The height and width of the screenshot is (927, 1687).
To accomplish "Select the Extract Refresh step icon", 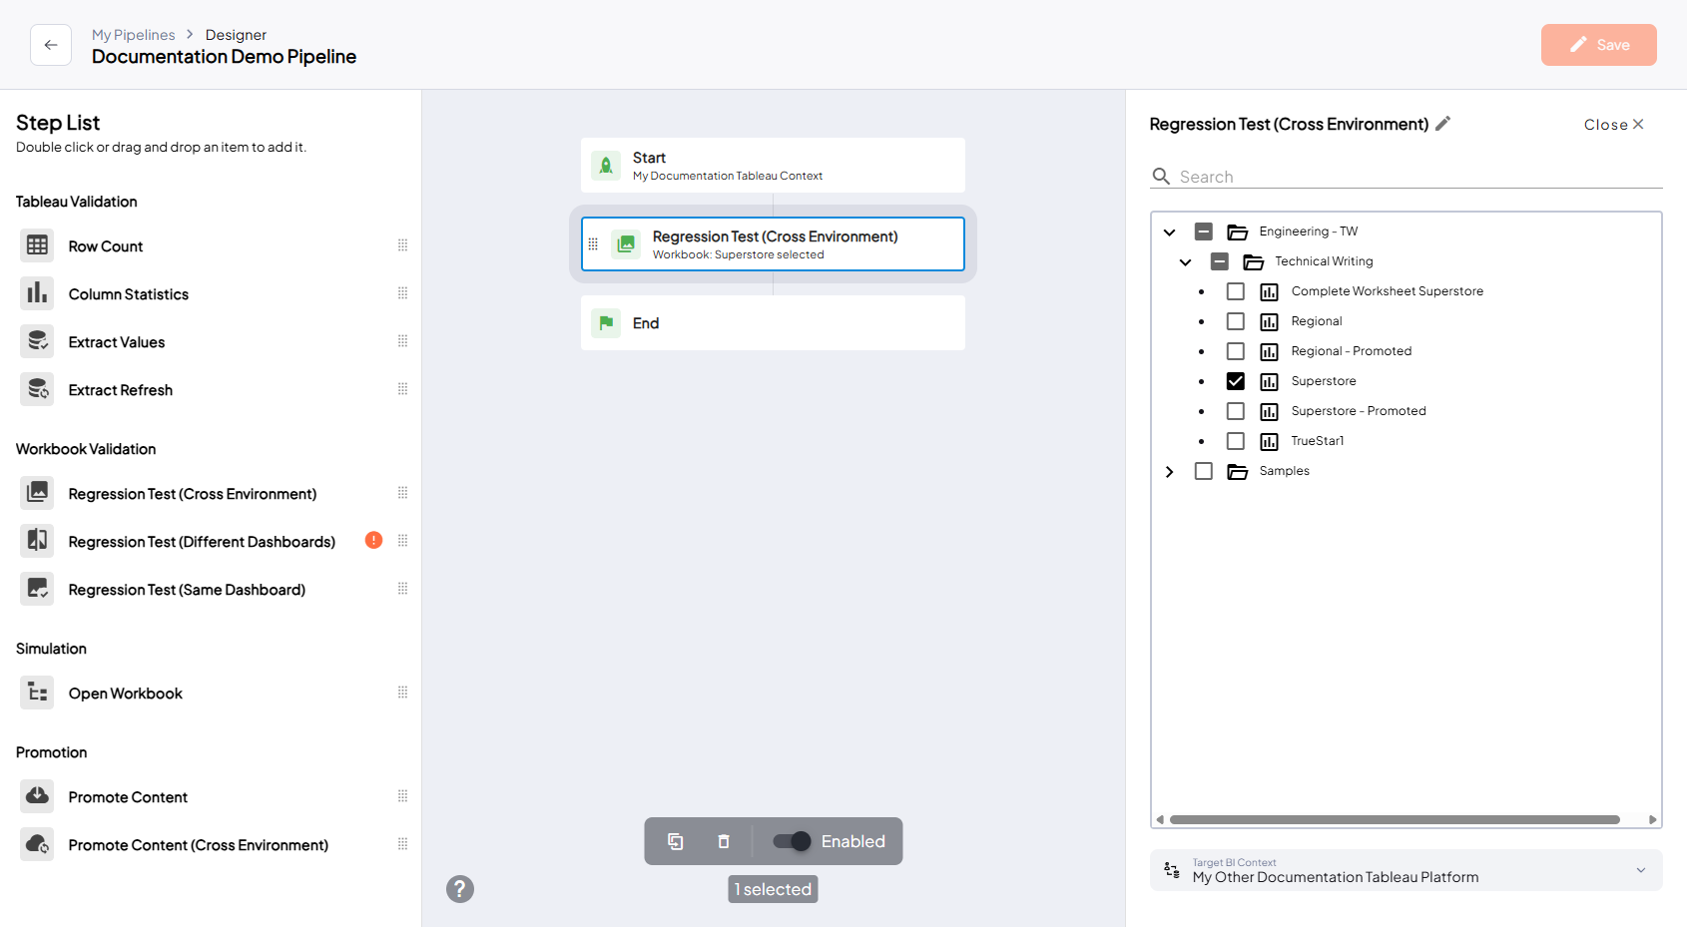I will (x=37, y=389).
